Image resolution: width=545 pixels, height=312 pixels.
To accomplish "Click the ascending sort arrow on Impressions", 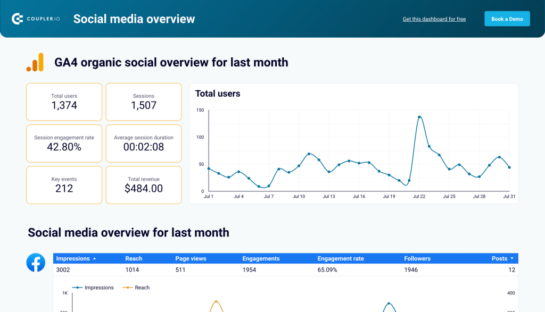I will [x=94, y=258].
